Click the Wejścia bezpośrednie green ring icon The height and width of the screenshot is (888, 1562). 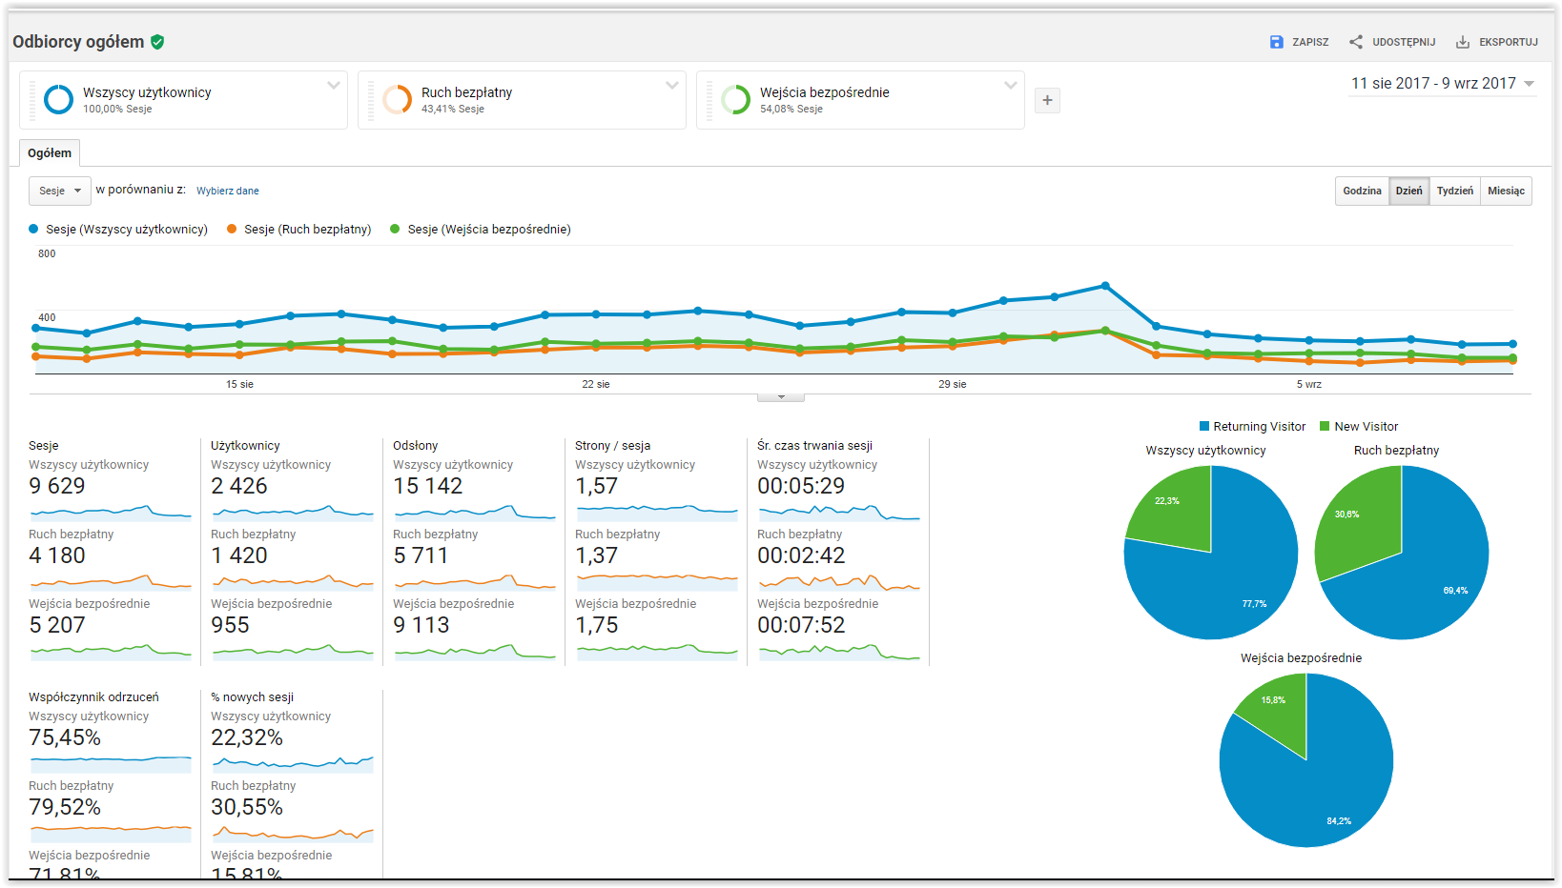point(735,99)
